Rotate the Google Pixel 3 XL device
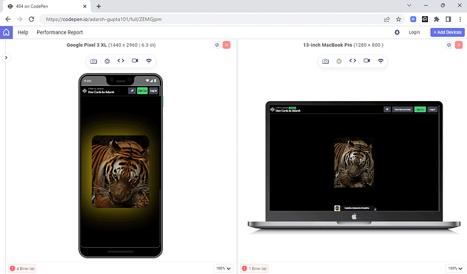This screenshot has width=467, height=274. coord(107,61)
